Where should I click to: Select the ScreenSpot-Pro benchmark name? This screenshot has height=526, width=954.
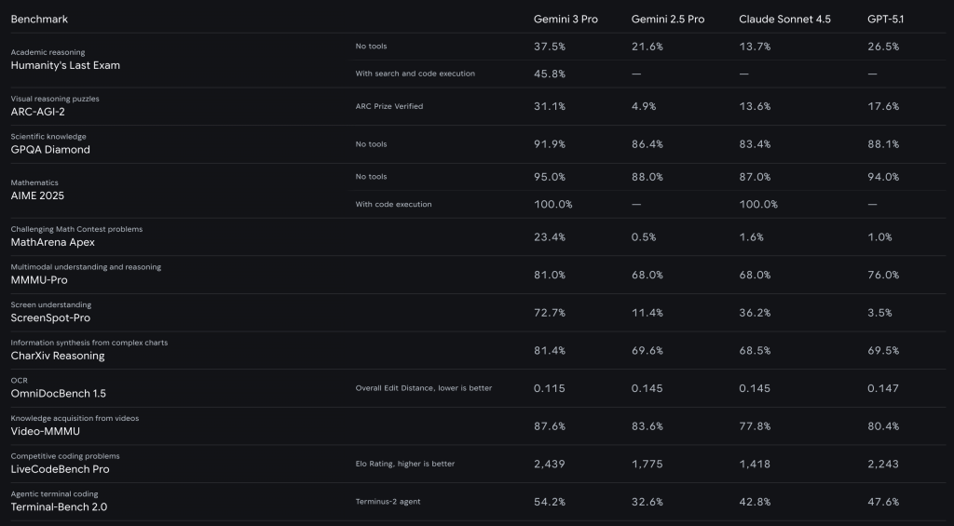[x=51, y=318]
